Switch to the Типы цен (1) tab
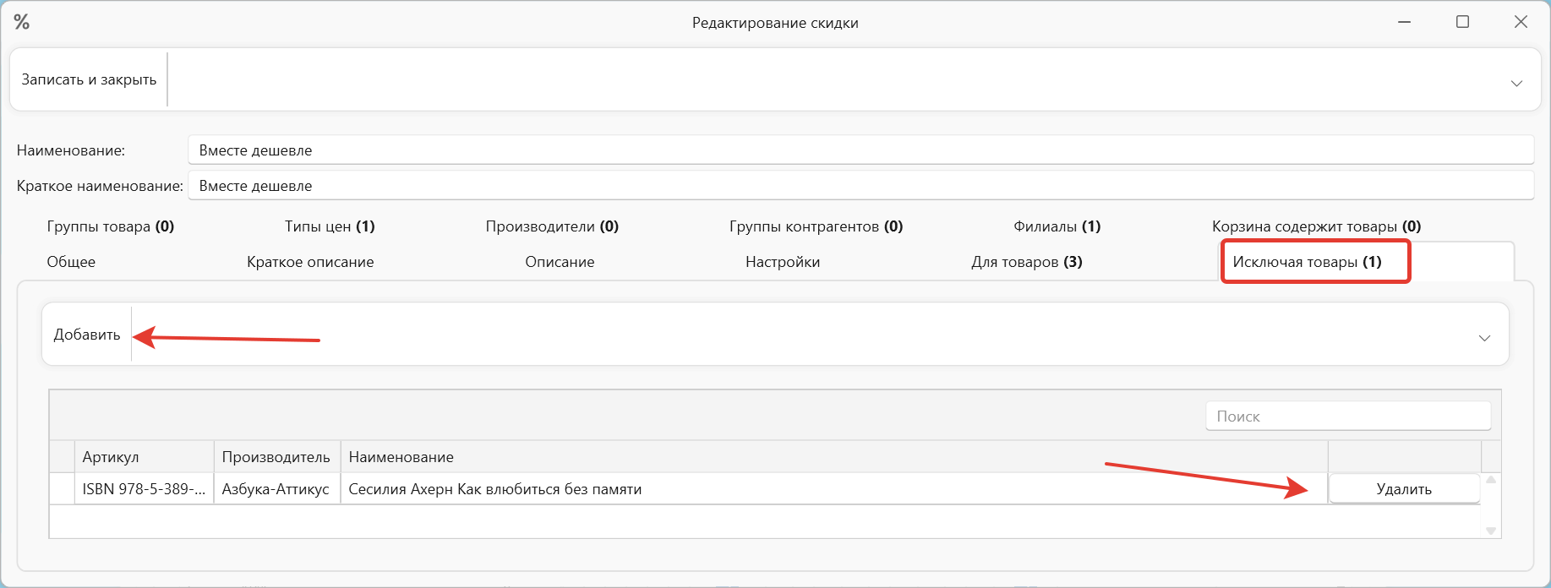 pos(330,226)
